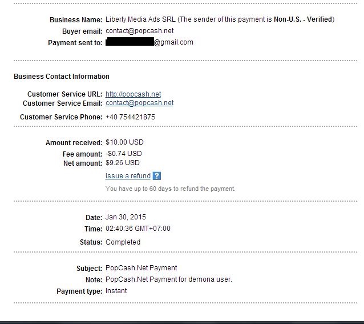
Task: Open the Issue a refund link
Action: [x=128, y=176]
